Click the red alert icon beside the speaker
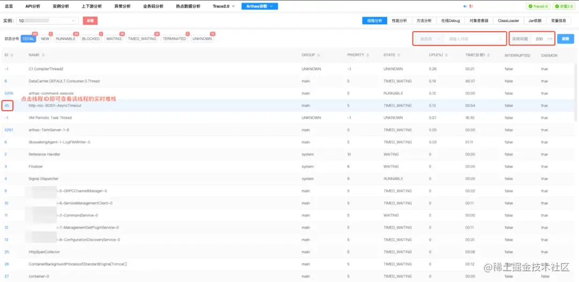The height and width of the screenshot is (282, 579). [x=471, y=6]
